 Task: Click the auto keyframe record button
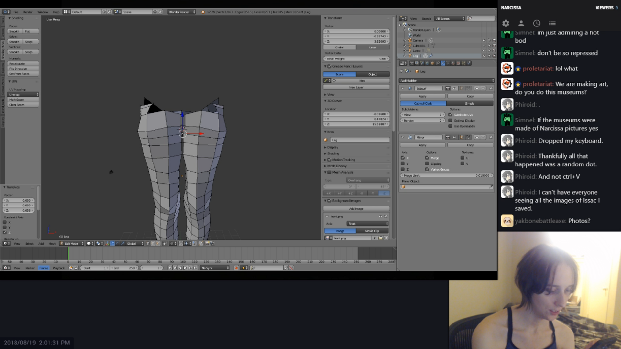236,268
